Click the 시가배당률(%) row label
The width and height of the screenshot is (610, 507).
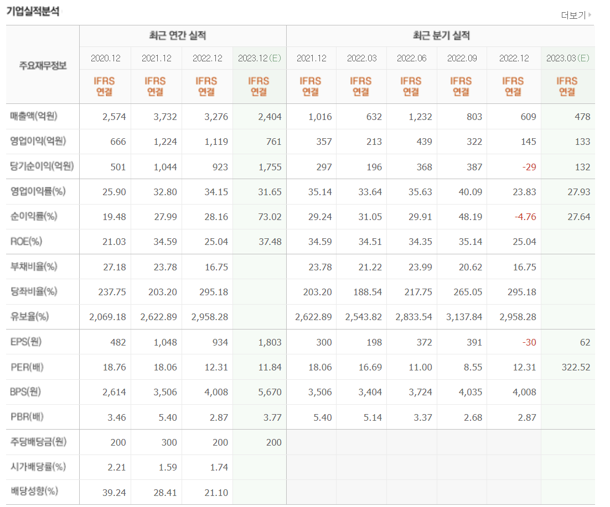pos(38,467)
